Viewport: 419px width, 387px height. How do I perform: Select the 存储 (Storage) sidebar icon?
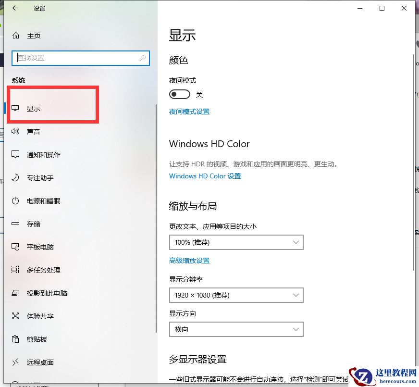[x=34, y=224]
